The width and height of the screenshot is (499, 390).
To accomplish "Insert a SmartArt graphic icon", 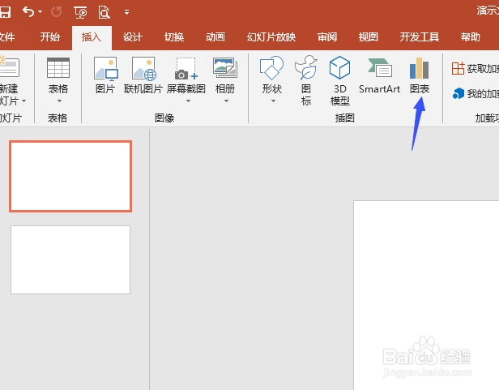I will click(380, 67).
